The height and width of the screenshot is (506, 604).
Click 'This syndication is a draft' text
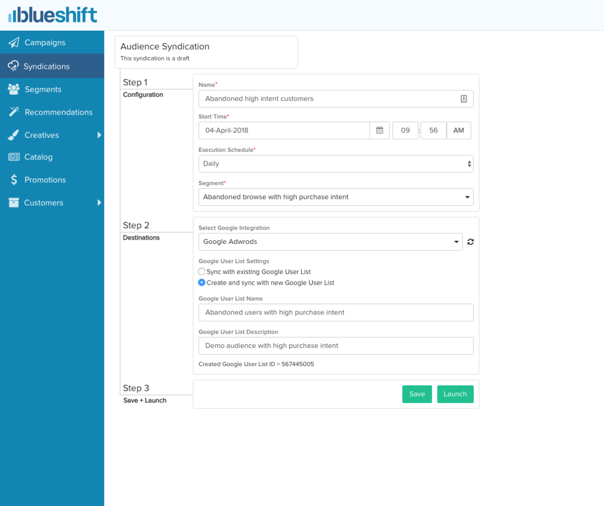point(155,59)
